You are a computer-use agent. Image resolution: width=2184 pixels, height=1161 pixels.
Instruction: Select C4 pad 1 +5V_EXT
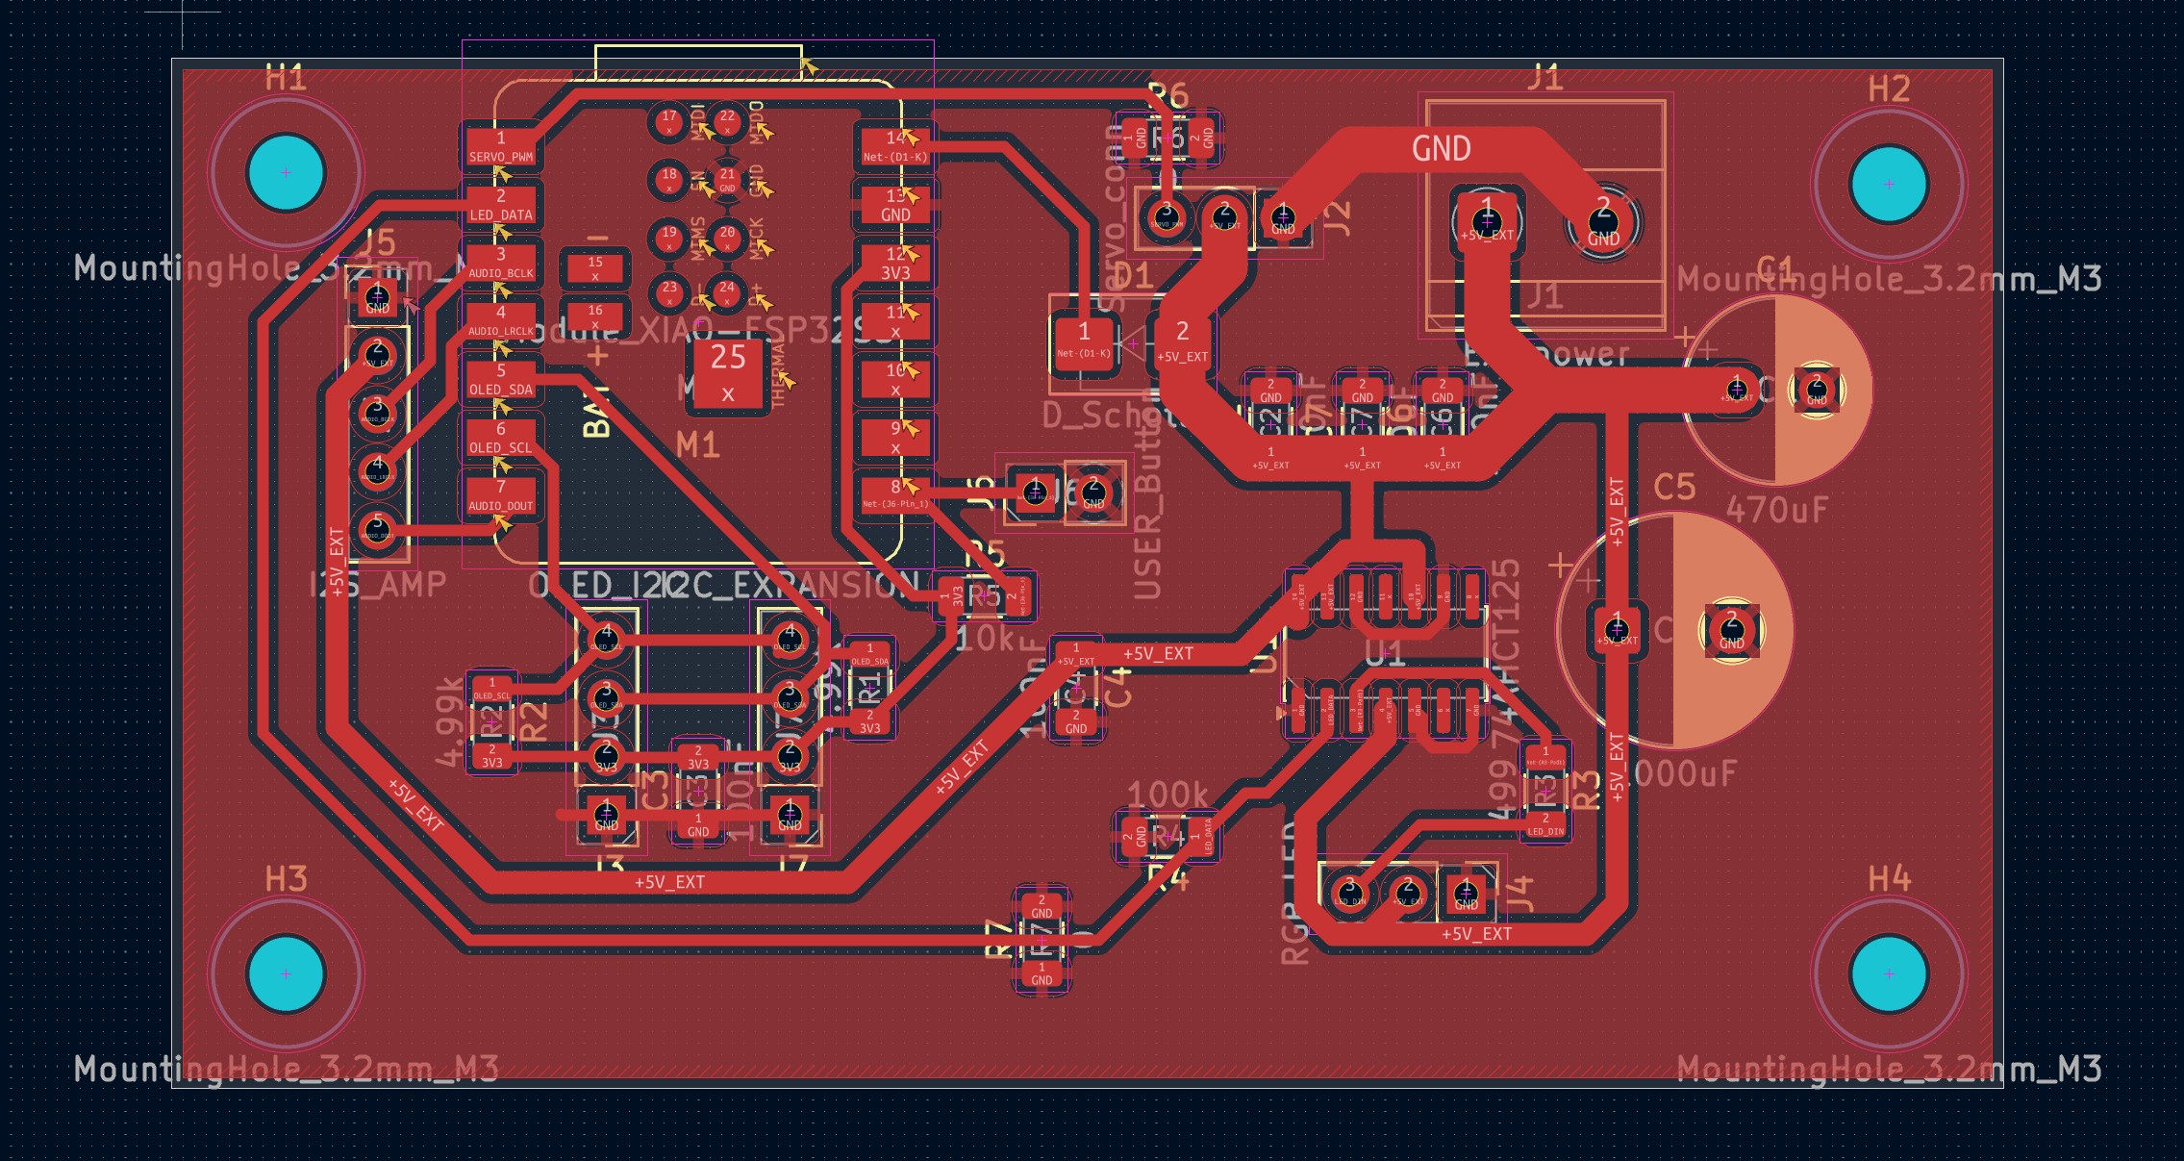1075,654
